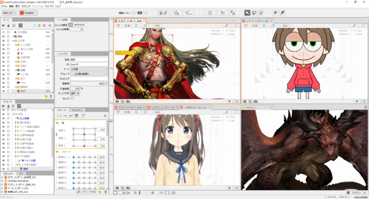
Task: Click the 角度 Z parameter slider
Action: (x=84, y=146)
